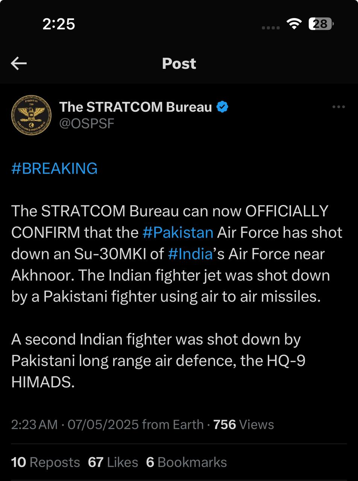Tap the 2:25 clock in status bar
Viewport: 358px width, 481px height.
tap(59, 24)
